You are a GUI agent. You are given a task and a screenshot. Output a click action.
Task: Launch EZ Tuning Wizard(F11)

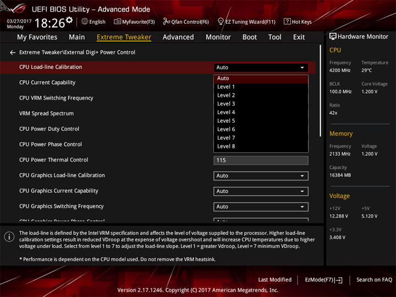click(x=246, y=21)
